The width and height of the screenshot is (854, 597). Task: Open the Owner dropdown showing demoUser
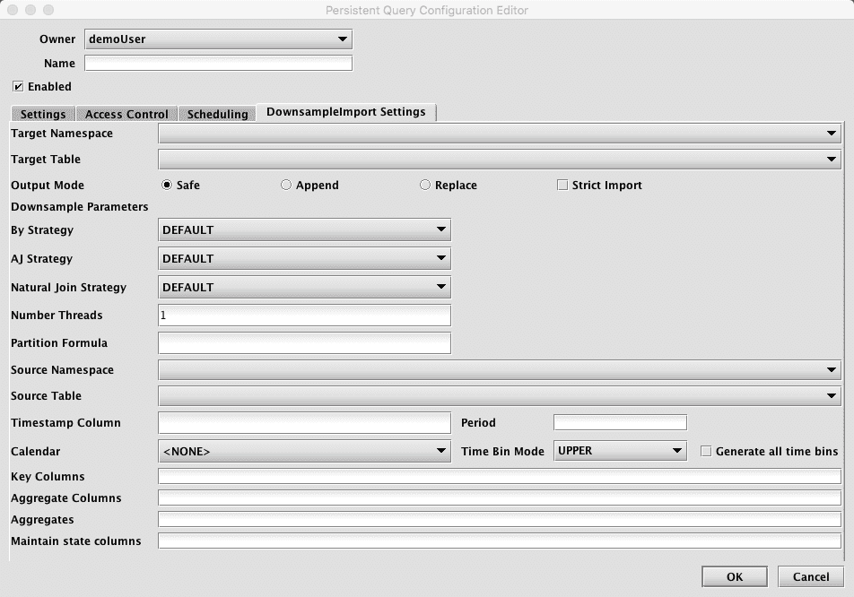click(218, 39)
